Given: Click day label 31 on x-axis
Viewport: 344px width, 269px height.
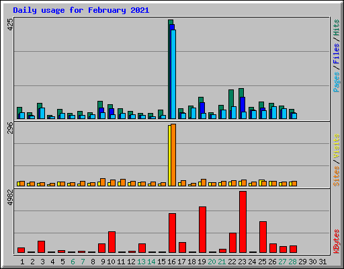Looking at the screenshot, I should tap(322, 262).
